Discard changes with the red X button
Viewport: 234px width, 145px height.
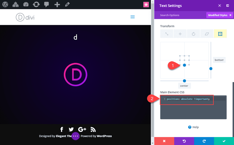[164, 141]
